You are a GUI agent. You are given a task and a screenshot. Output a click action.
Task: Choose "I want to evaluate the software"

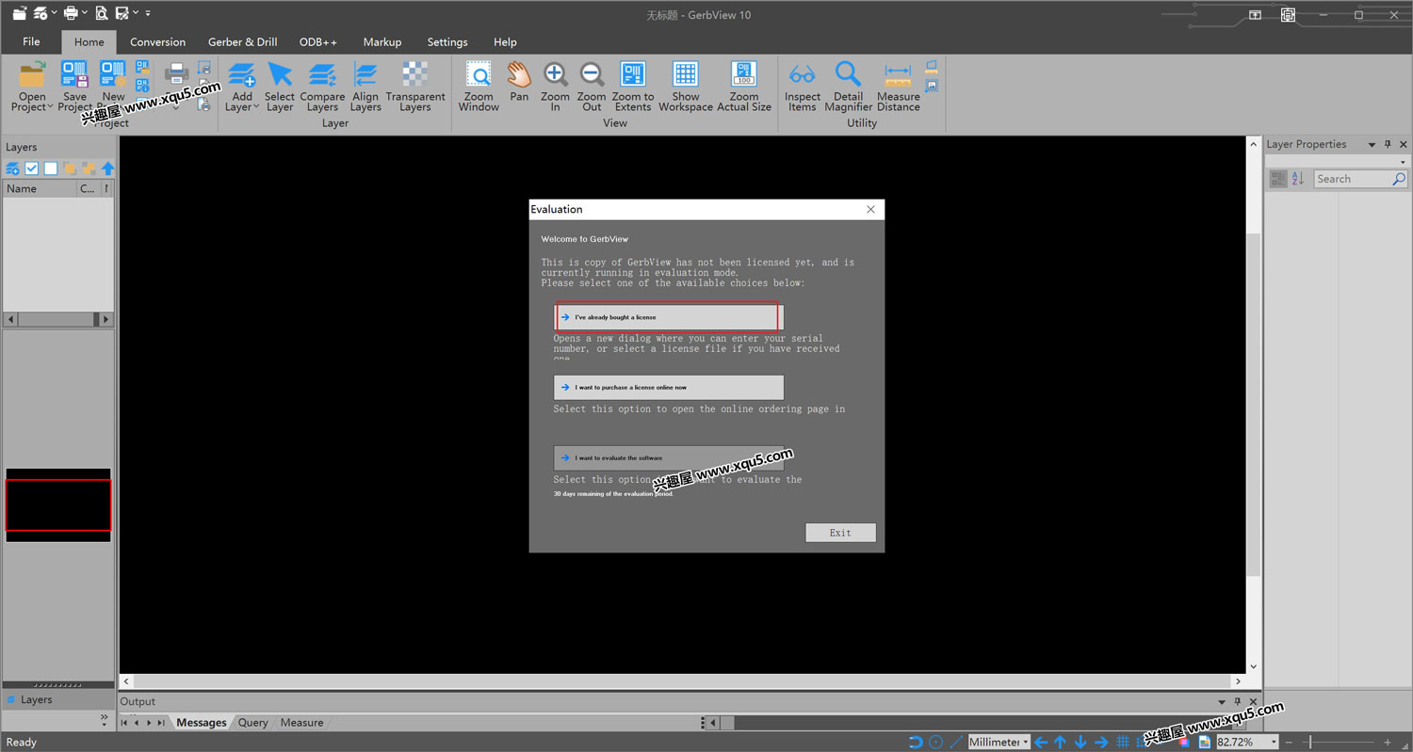(x=669, y=457)
